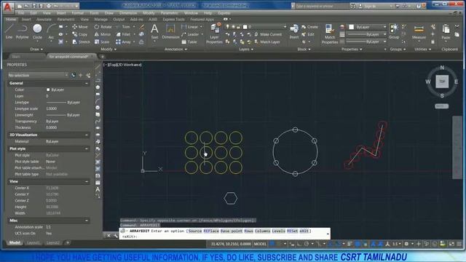Click the Erase icon in Modify panel
Image resolution: width=466 pixels, height=262 pixels.
(x=142, y=27)
